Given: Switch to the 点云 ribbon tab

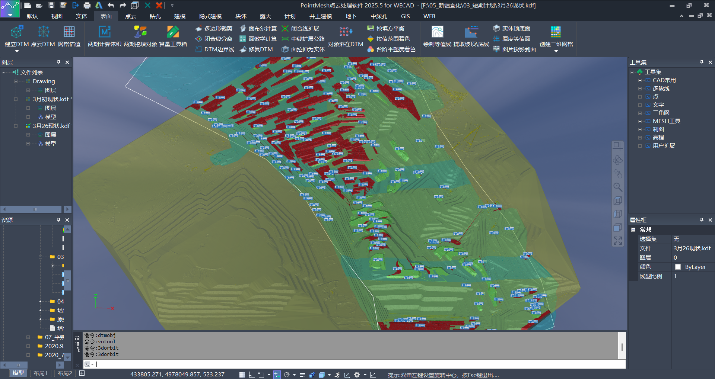Looking at the screenshot, I should 130,16.
